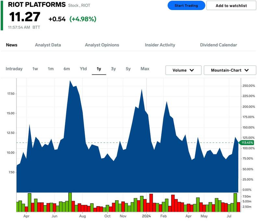Click the 7.50m volume axis label
This screenshot has height=222, width=260.
(x=247, y=196)
